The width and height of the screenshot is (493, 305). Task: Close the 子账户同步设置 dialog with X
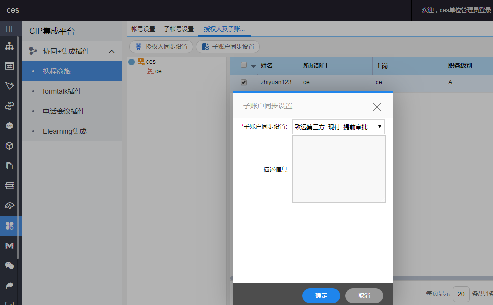(377, 107)
